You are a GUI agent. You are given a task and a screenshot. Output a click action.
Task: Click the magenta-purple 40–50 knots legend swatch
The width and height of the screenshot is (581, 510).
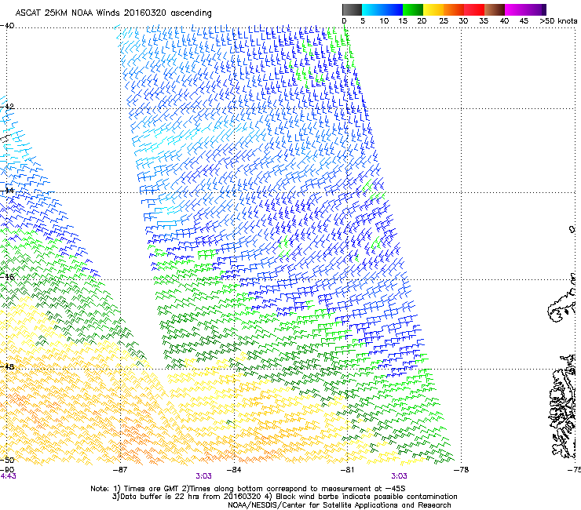pos(525,9)
